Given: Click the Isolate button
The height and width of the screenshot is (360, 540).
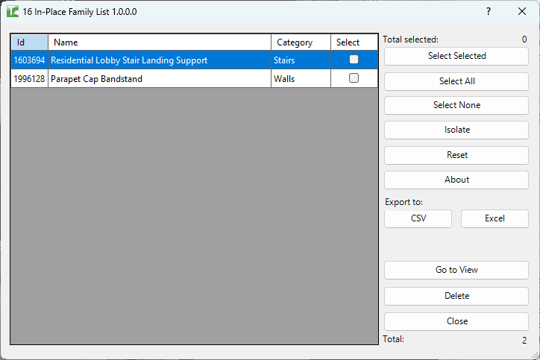Looking at the screenshot, I should point(456,130).
